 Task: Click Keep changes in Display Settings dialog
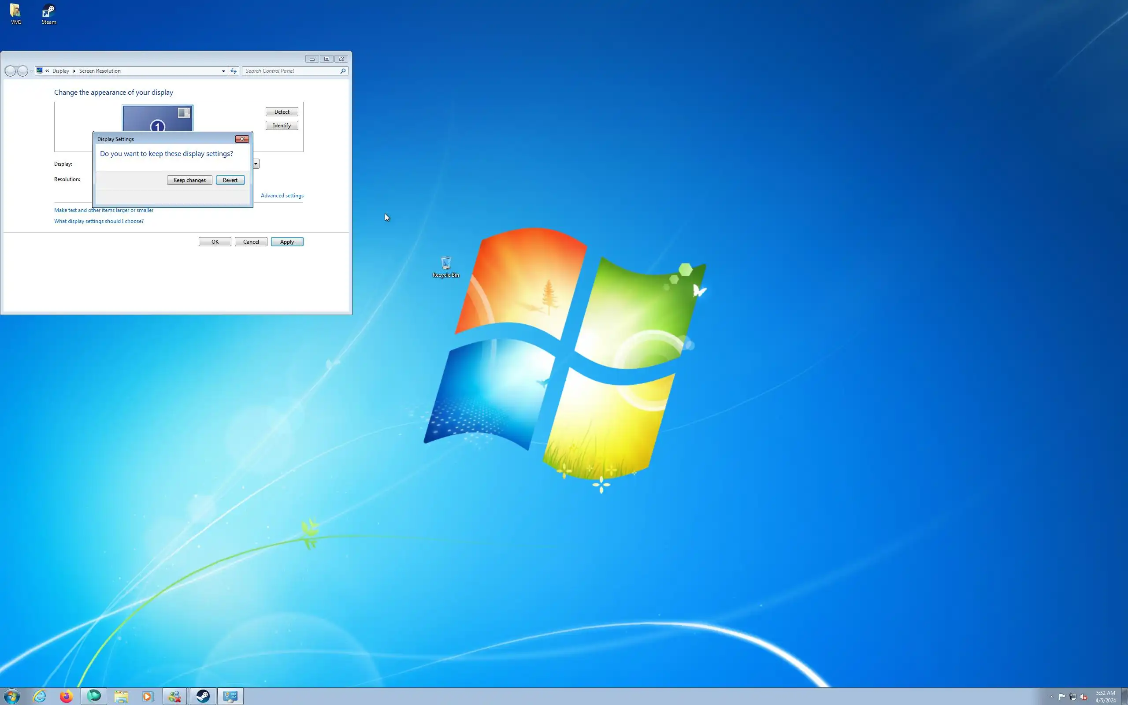189,180
